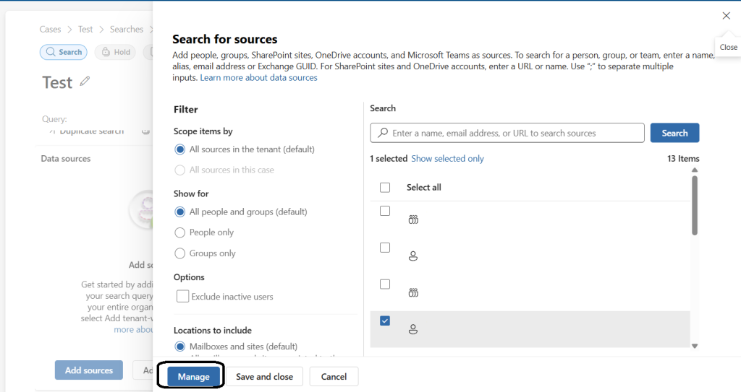Click the person icon in highlighted row
Image resolution: width=741 pixels, height=392 pixels.
[x=413, y=329]
